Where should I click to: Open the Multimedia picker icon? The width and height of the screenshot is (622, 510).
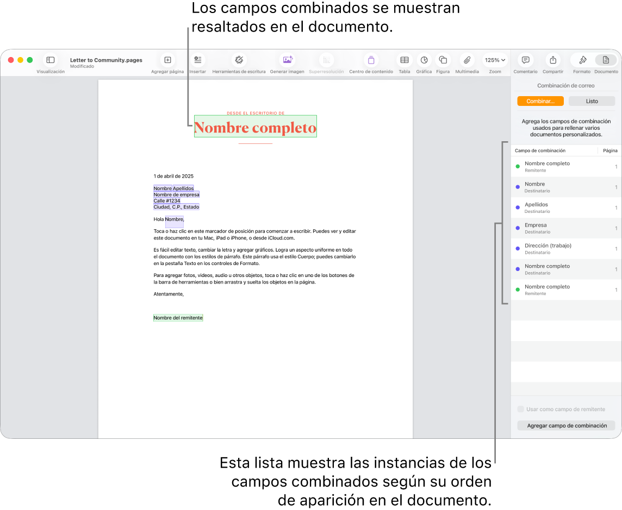click(467, 60)
